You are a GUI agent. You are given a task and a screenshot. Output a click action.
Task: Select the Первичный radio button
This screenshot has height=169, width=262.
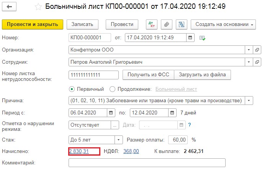tap(71, 89)
